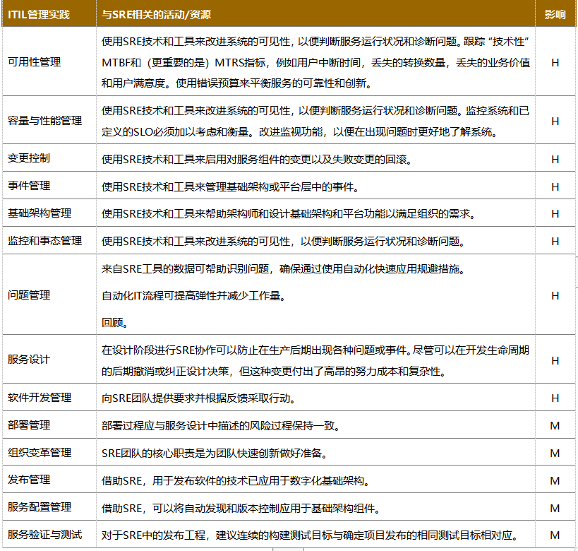
Task: Select the 可用性管理 row label
Action: pyautogui.click(x=35, y=62)
